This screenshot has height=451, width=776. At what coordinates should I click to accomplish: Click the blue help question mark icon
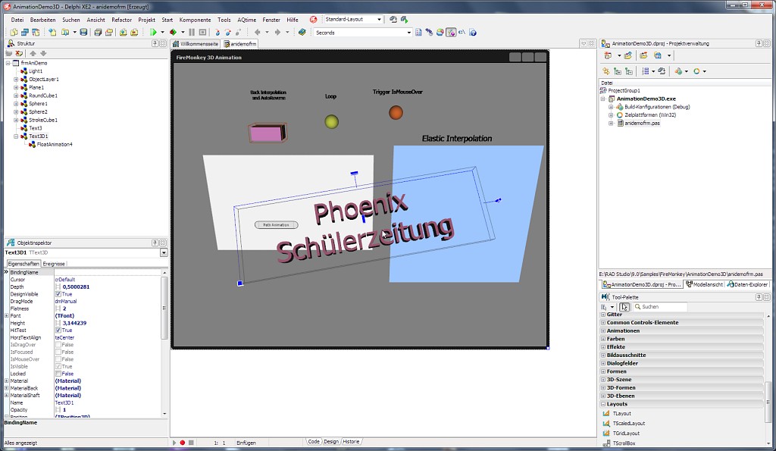tap(473, 33)
